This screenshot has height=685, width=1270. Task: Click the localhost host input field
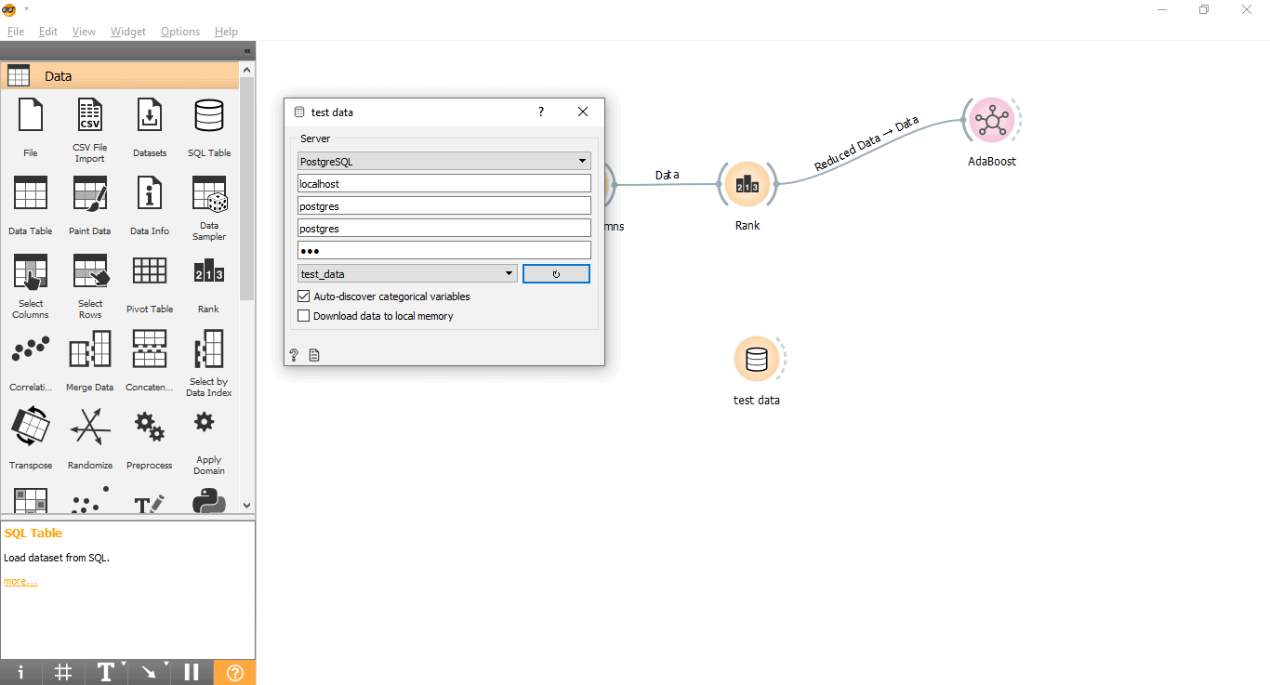[x=444, y=184]
